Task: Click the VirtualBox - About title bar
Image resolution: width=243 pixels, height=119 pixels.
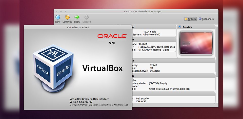Action: pyautogui.click(x=78, y=27)
